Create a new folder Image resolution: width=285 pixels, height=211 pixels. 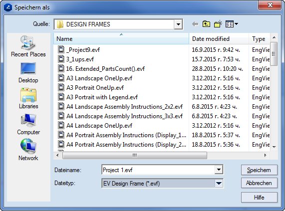(x=218, y=24)
